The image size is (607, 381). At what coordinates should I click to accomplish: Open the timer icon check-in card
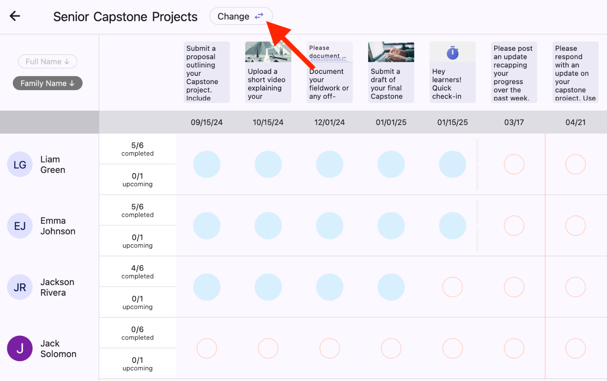tap(452, 72)
